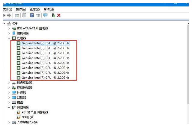
Task: Click the back arrow toolbar icon
Action: (x=4, y=15)
